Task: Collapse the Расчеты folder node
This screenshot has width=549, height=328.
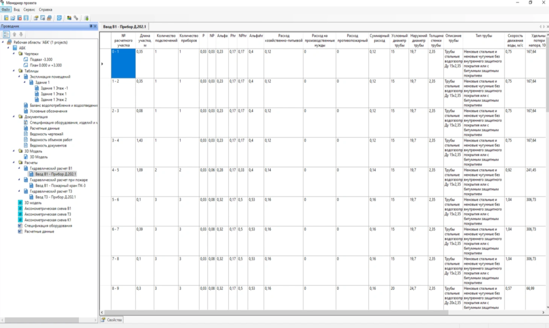Action: [x=14, y=162]
